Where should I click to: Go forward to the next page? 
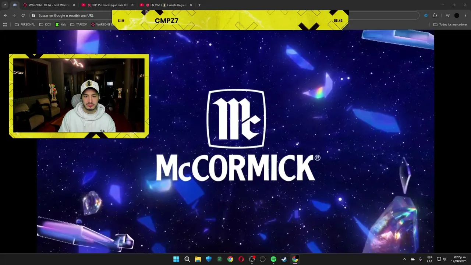click(x=14, y=15)
